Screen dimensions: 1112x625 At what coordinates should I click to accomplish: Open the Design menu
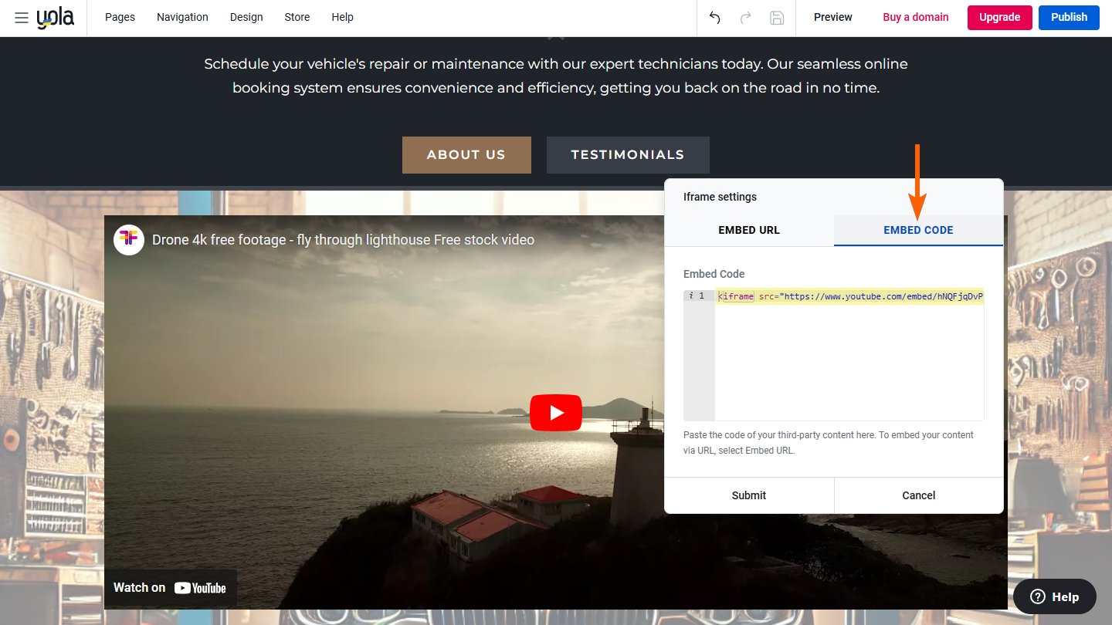click(246, 17)
